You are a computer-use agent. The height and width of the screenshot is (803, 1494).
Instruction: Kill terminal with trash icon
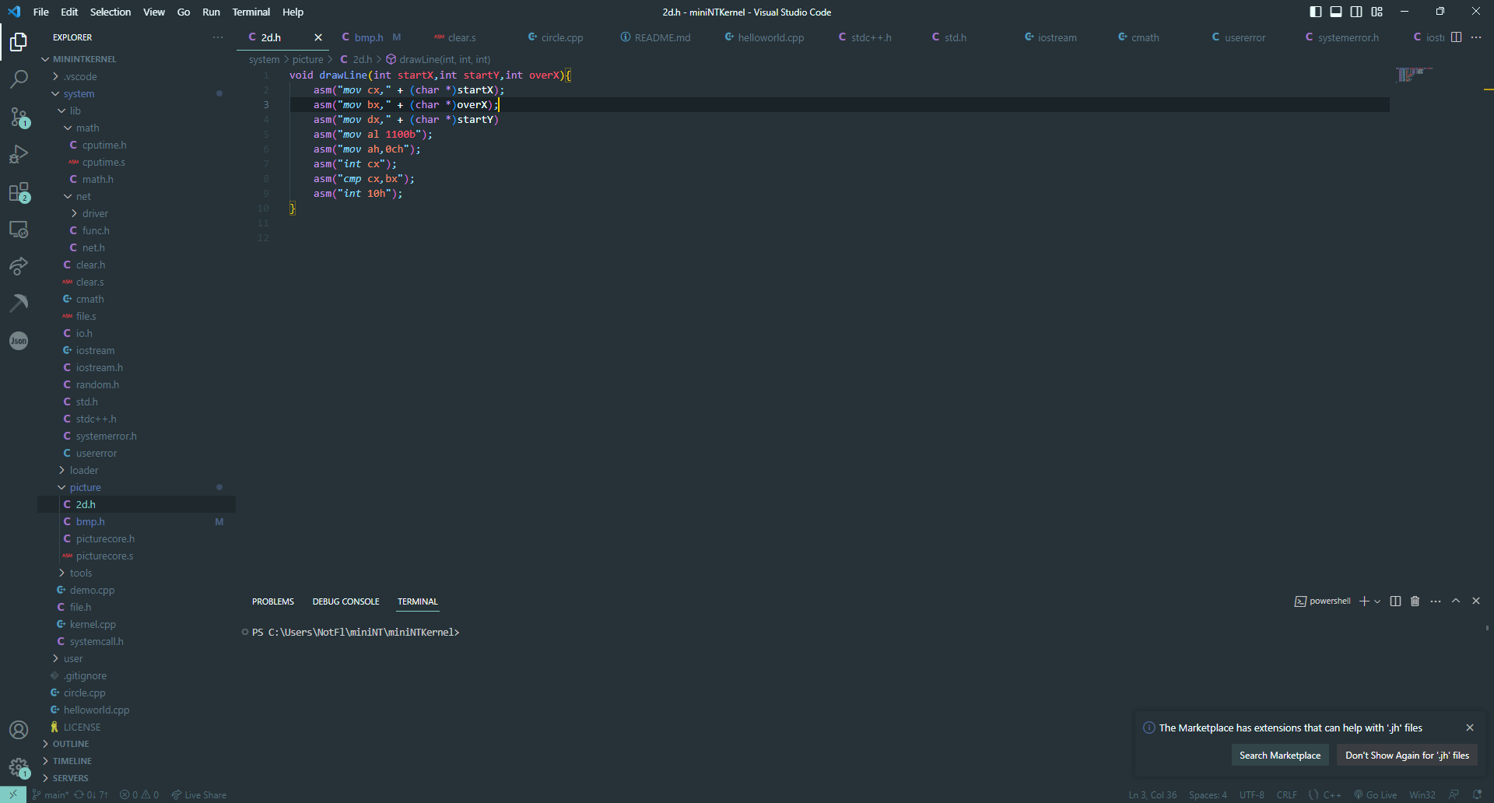[x=1415, y=601]
